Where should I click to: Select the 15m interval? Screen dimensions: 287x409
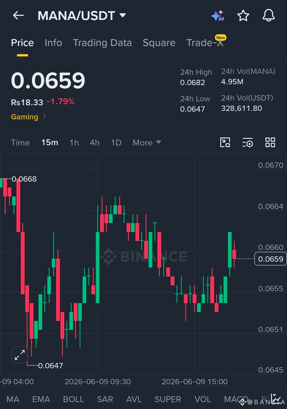[50, 143]
